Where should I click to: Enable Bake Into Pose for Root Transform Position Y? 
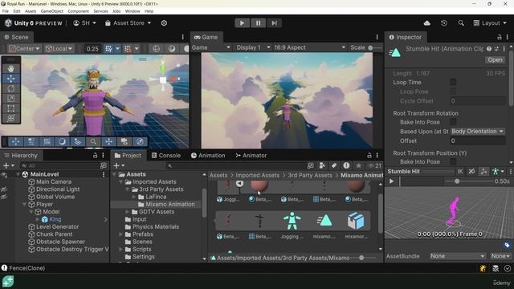click(453, 161)
